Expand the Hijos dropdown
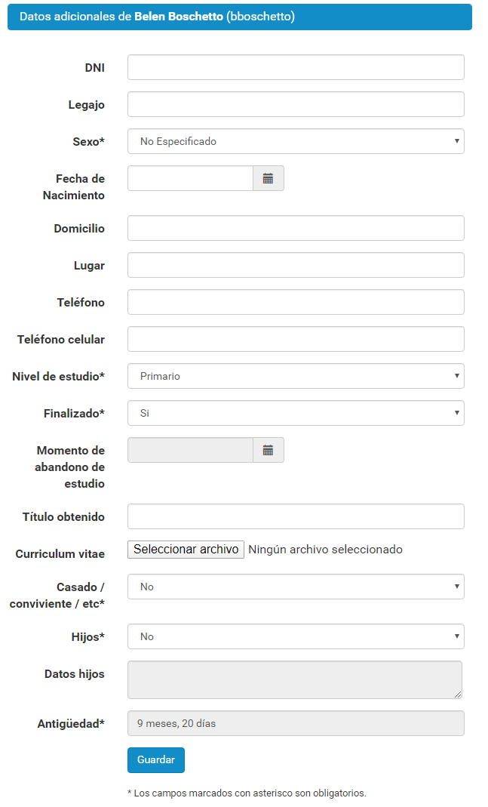 (x=296, y=636)
